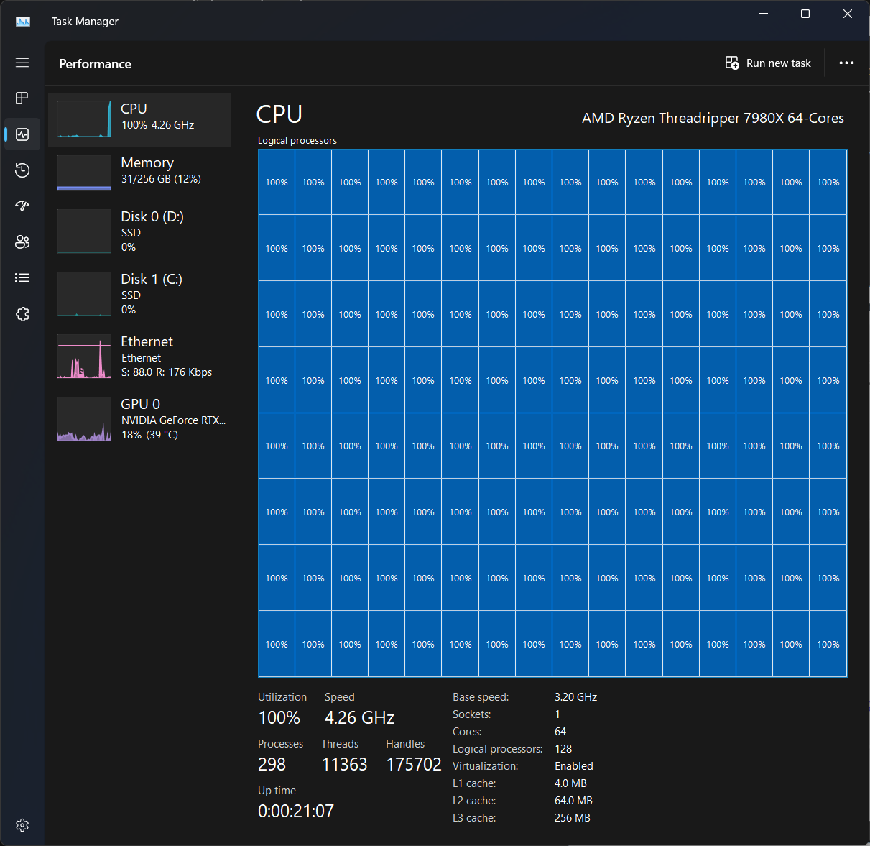Close the Task Manager window
This screenshot has height=846, width=870.
click(848, 14)
